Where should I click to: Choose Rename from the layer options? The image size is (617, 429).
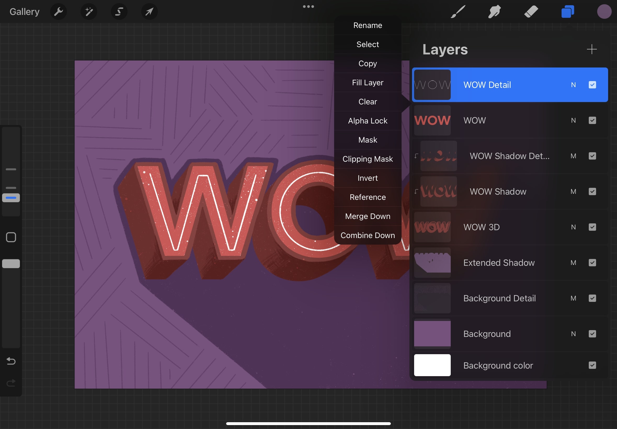click(368, 25)
